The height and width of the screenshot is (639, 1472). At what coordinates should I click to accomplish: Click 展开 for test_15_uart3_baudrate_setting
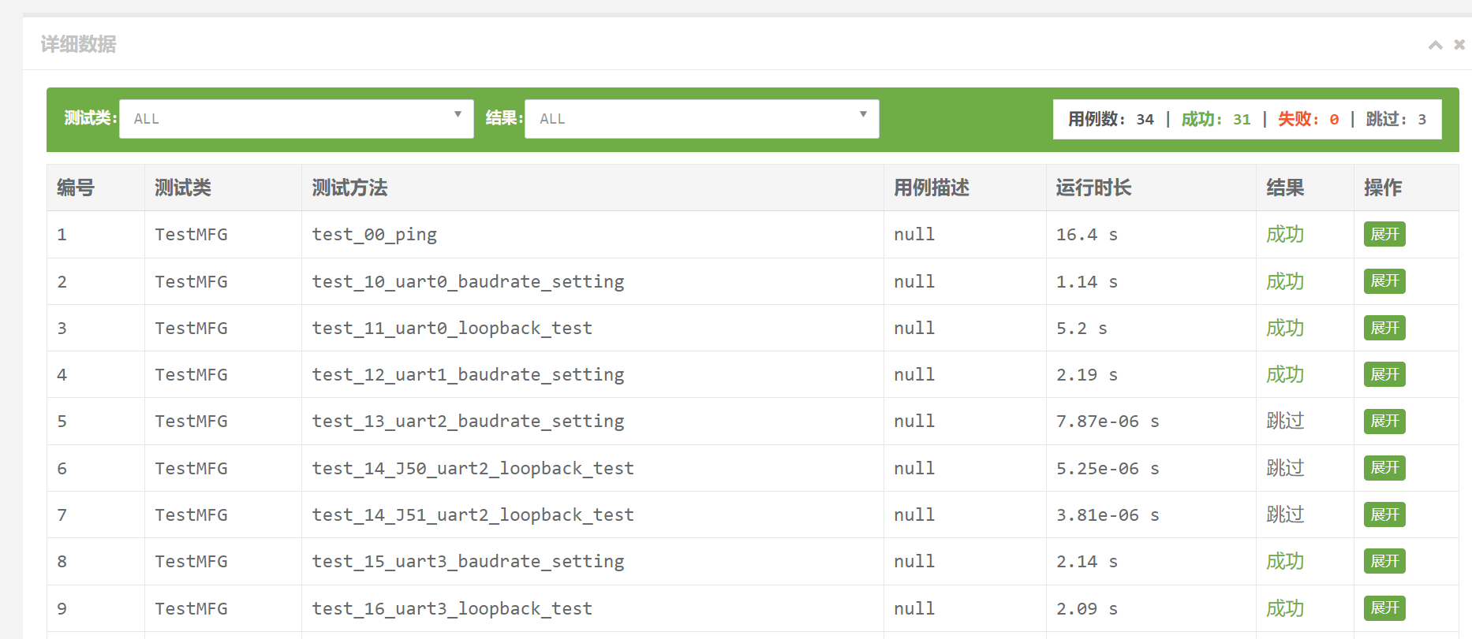point(1384,561)
